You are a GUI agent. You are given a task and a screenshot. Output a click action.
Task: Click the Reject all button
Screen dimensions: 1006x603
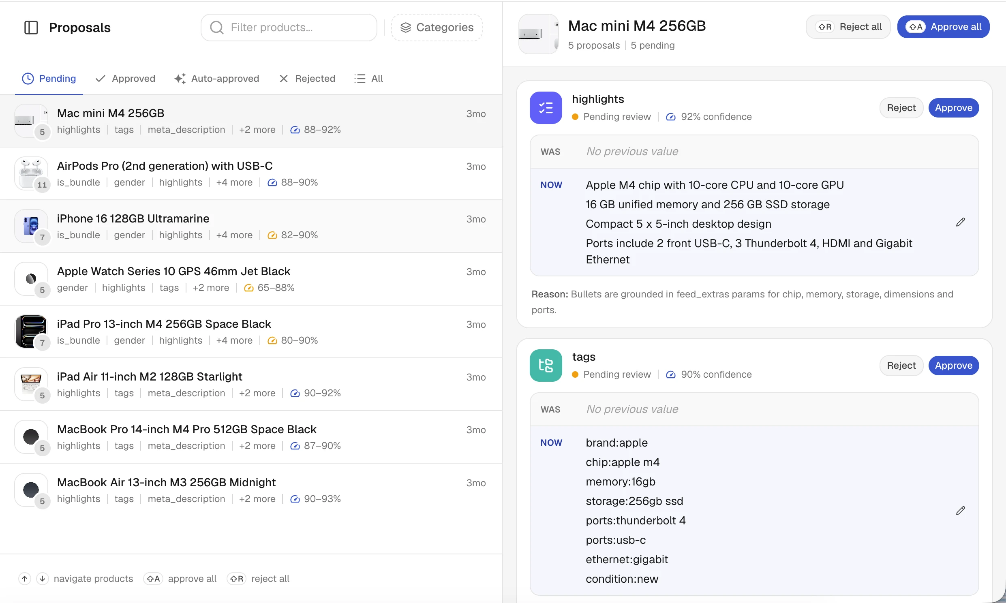point(848,27)
